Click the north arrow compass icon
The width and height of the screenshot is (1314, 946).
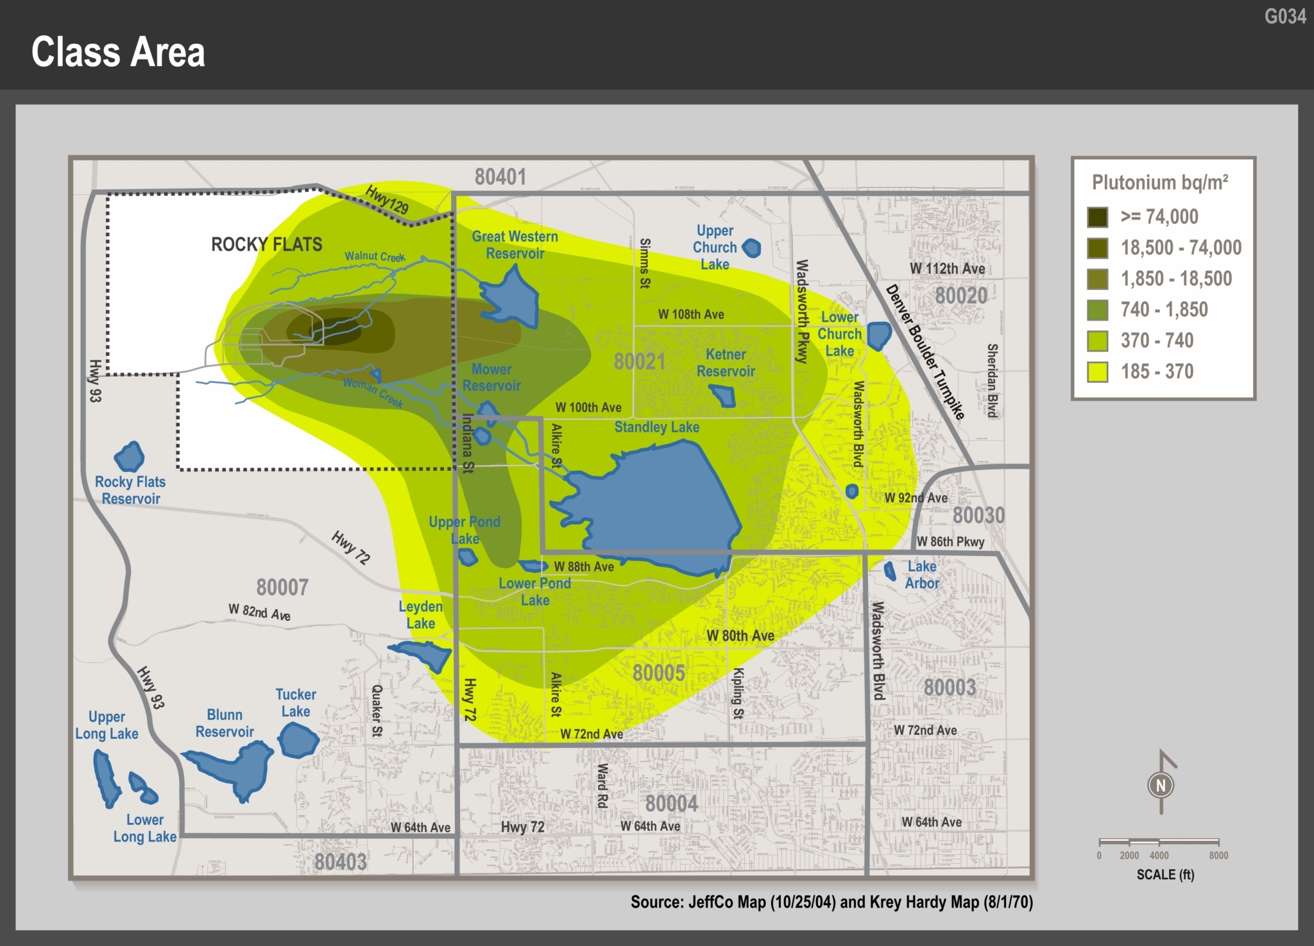[x=1162, y=782]
